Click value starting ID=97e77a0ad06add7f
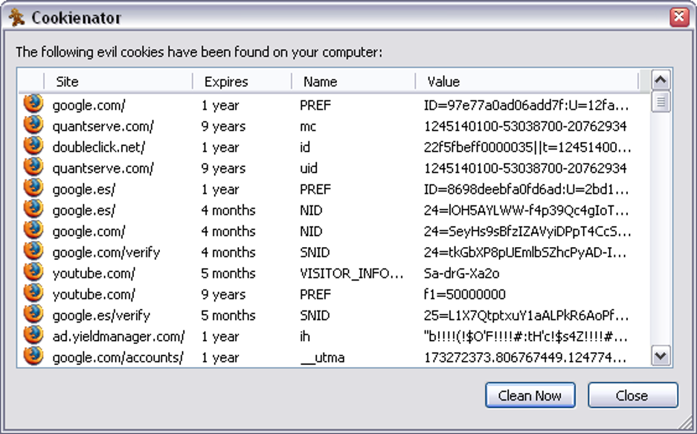Viewport: 697px width, 434px height. [526, 106]
